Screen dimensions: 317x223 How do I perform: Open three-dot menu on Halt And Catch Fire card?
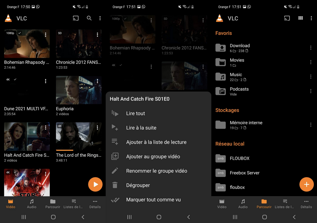(46, 128)
